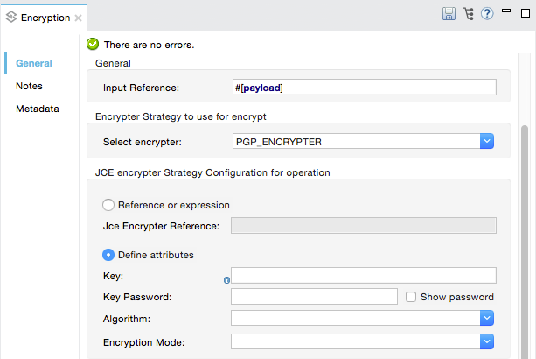Image resolution: width=536 pixels, height=359 pixels.
Task: Click the 'Encrypter Strategy to use for encrypt' heading
Action: 180,116
